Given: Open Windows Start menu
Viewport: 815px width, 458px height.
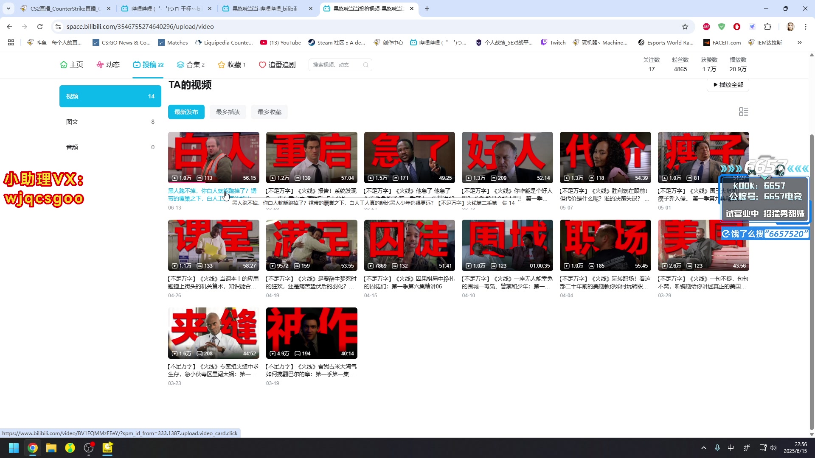Looking at the screenshot, I should pyautogui.click(x=14, y=448).
